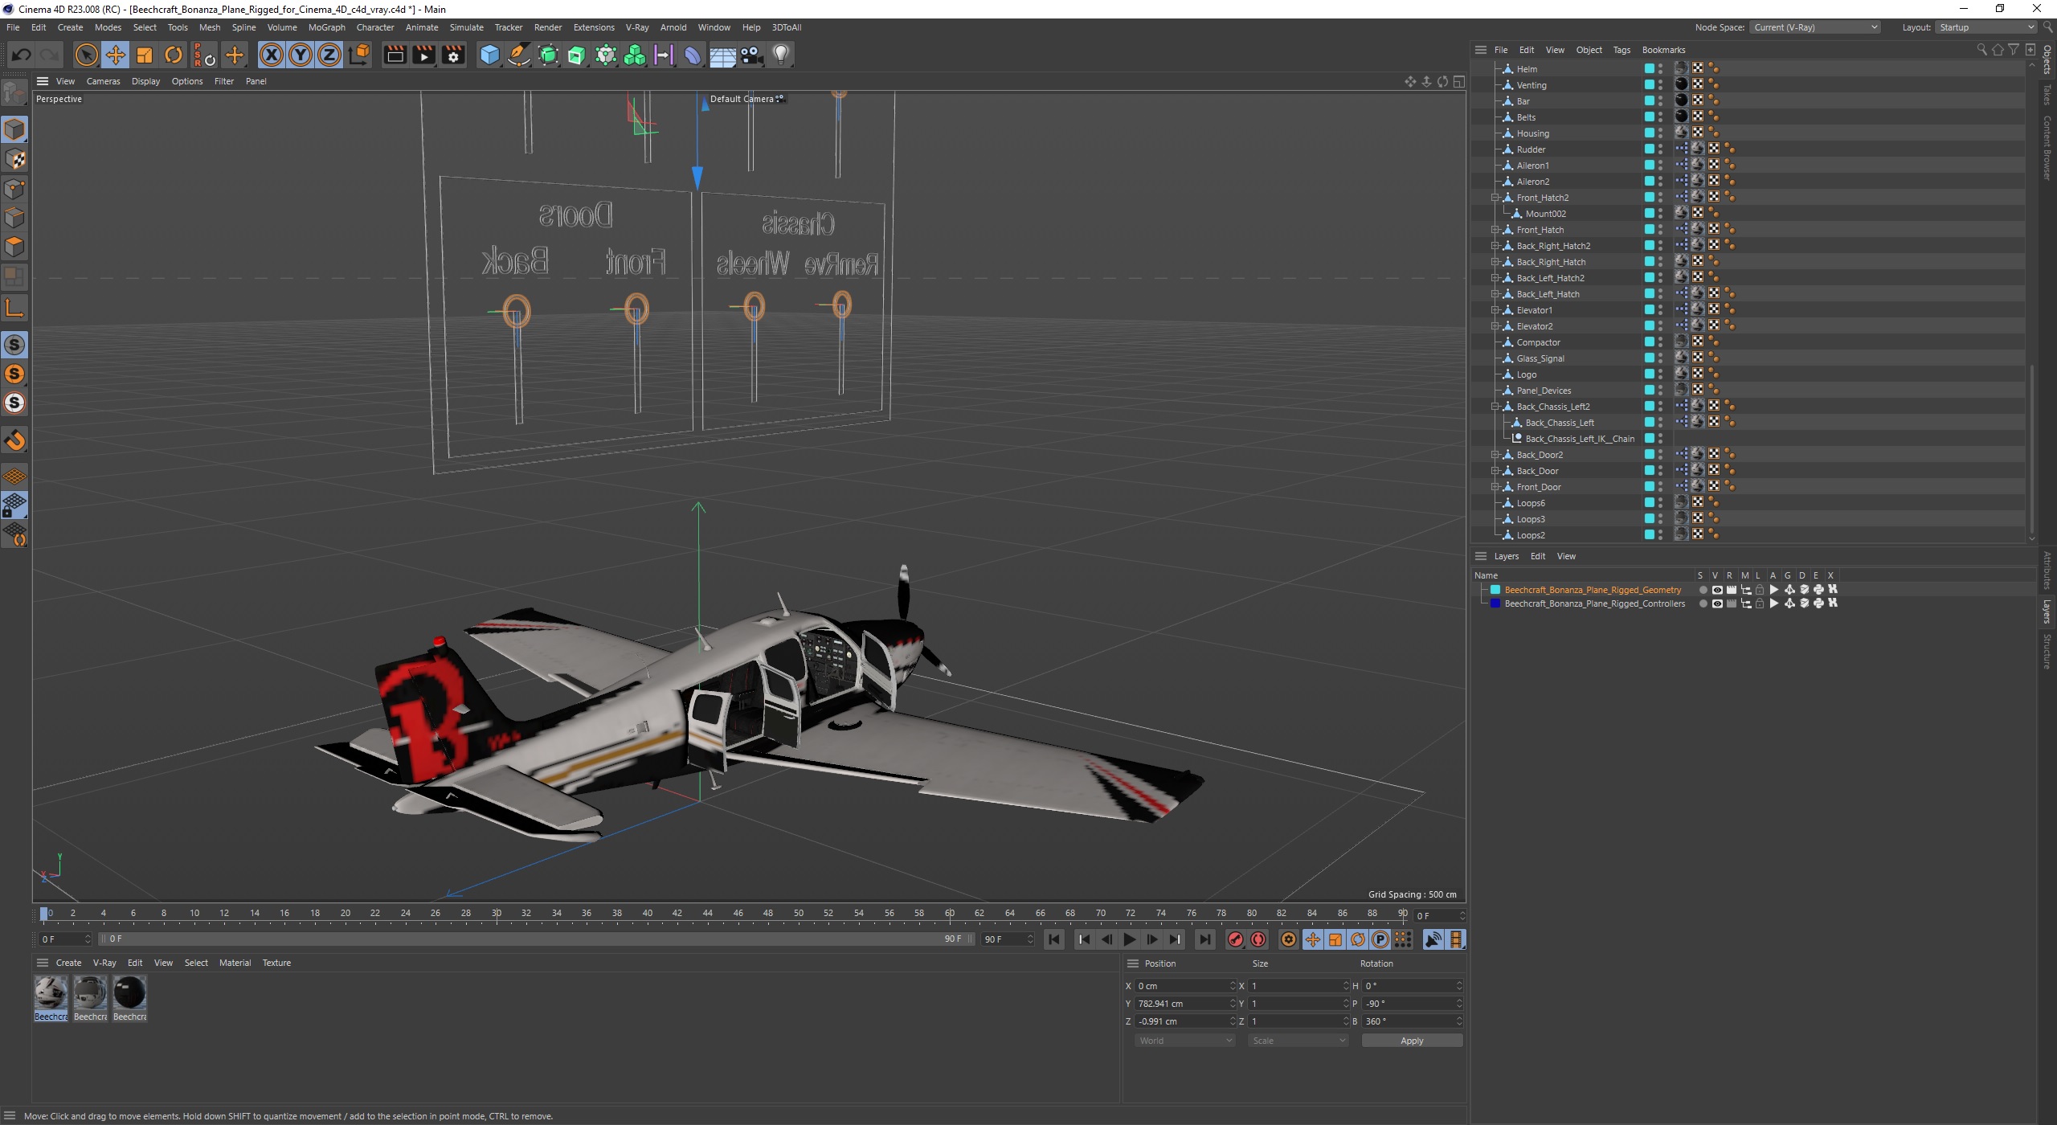Image resolution: width=2057 pixels, height=1125 pixels.
Task: Toggle Play Sound during animation
Action: pyautogui.click(x=1433, y=939)
